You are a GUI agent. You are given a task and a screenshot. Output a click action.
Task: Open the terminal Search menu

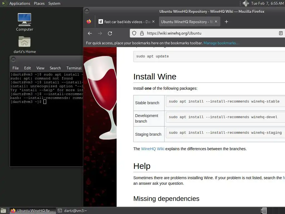55,68
